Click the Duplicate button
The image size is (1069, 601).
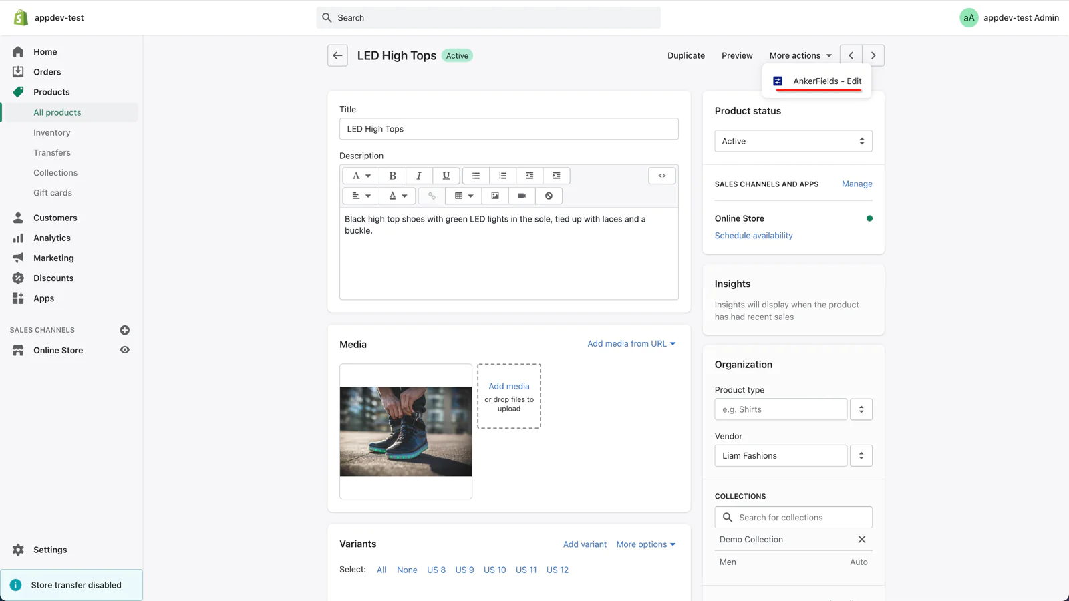tap(686, 55)
